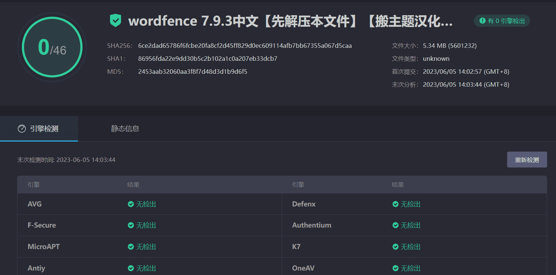
Task: Click the F-Secure engine name
Action: pos(42,225)
